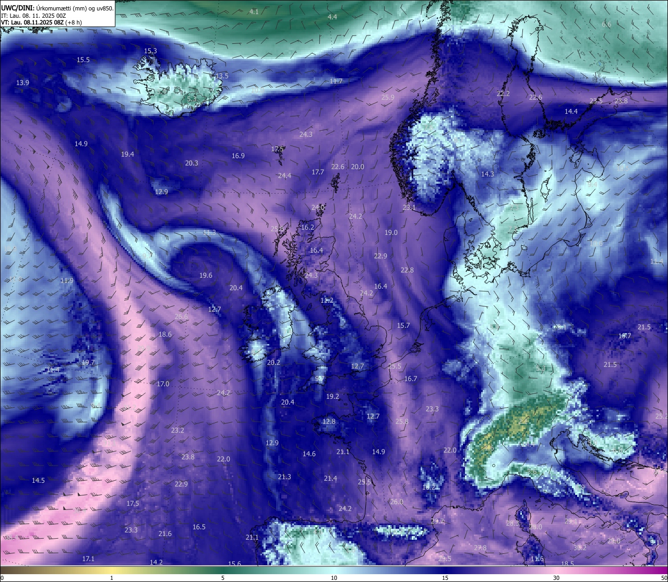Click the 13.9 value on the map
This screenshot has height=582, width=668.
(x=22, y=83)
